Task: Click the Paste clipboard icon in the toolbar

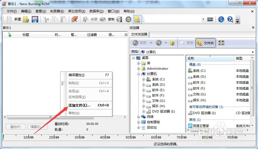Action: [63, 19]
